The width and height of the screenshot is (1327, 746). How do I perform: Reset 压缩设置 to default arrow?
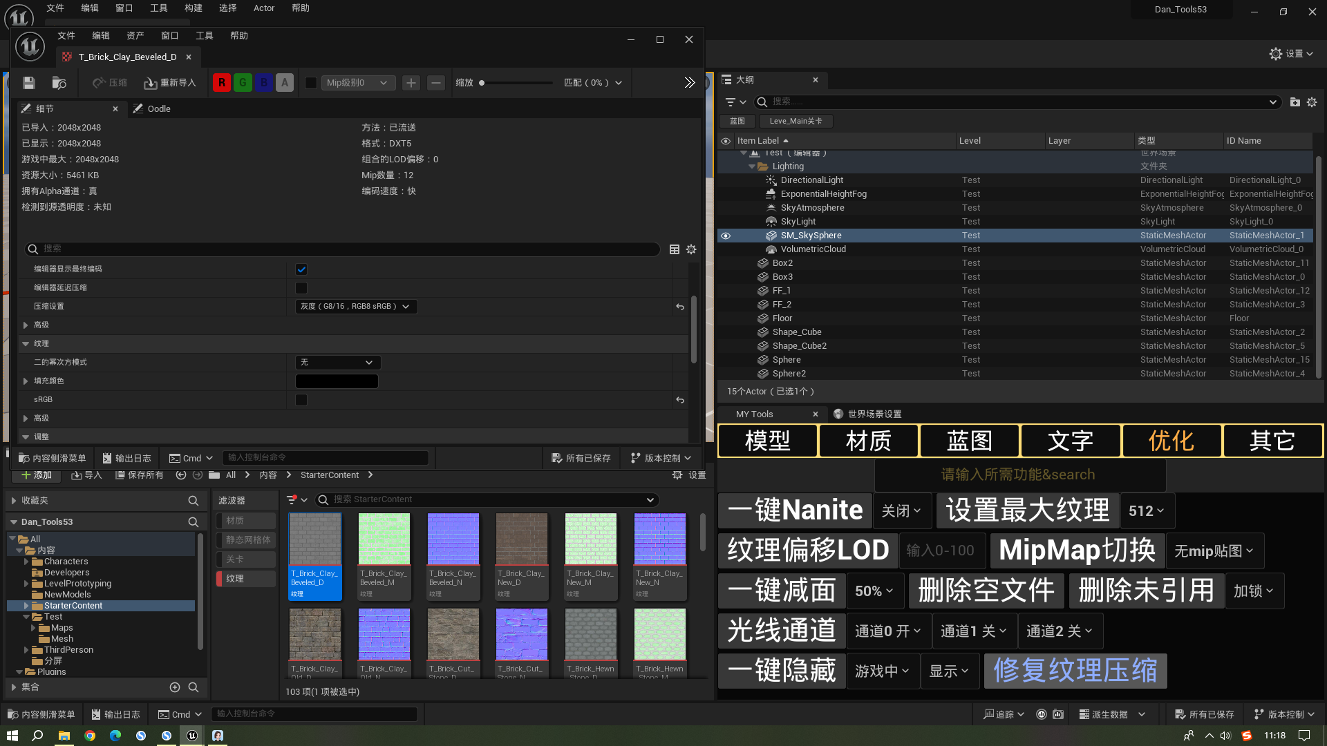click(680, 307)
